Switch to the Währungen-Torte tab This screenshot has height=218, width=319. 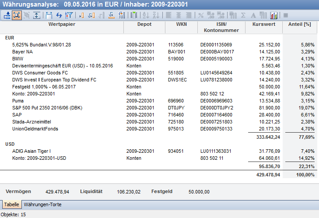coord(42,204)
